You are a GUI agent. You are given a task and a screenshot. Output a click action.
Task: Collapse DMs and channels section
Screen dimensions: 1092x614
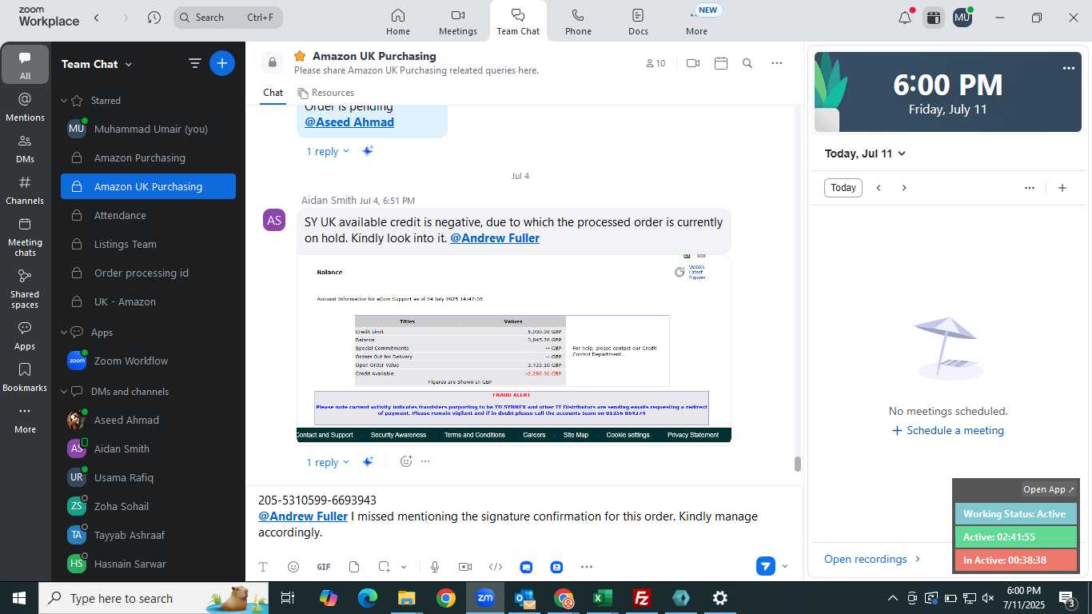click(x=65, y=392)
